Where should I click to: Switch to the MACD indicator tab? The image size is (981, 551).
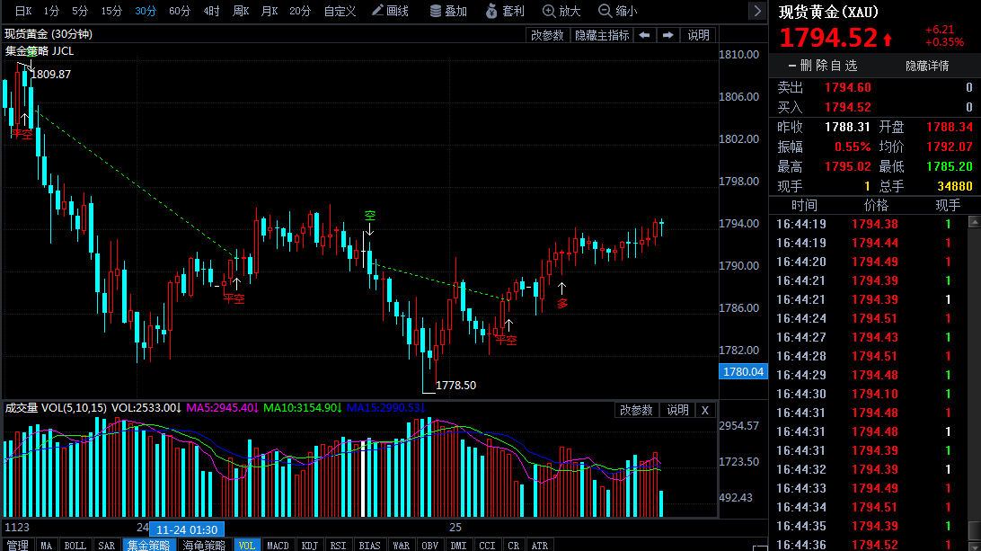click(x=278, y=544)
